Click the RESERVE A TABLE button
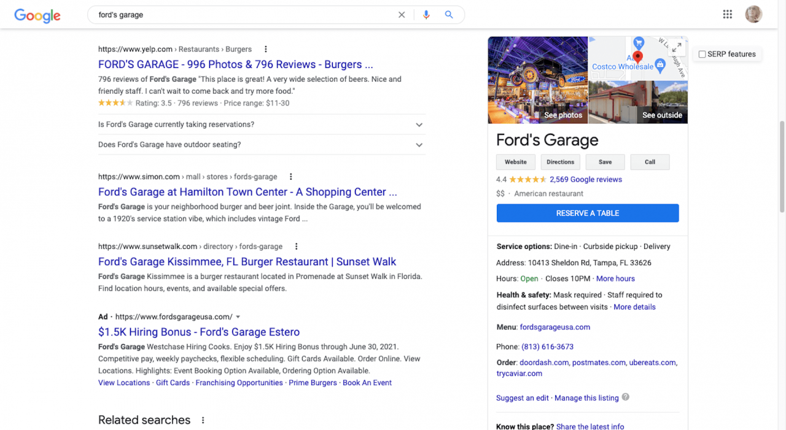Viewport: 786px width, 430px height. tap(587, 213)
